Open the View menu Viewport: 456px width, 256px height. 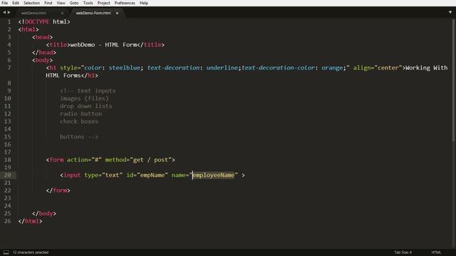click(61, 3)
